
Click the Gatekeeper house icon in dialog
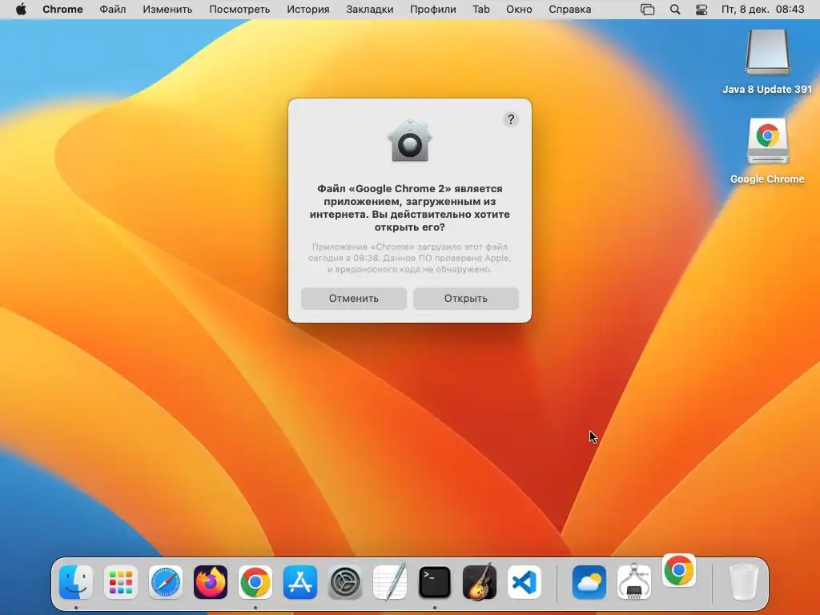pyautogui.click(x=409, y=140)
